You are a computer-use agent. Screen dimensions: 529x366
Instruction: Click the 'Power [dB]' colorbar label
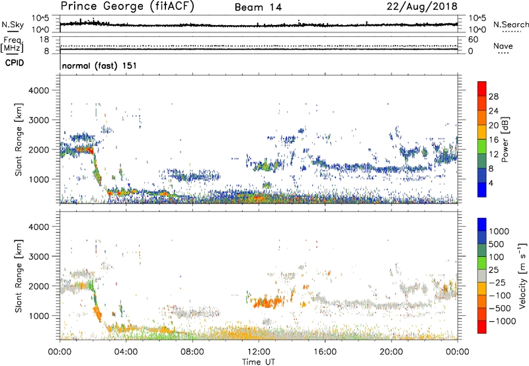505,139
